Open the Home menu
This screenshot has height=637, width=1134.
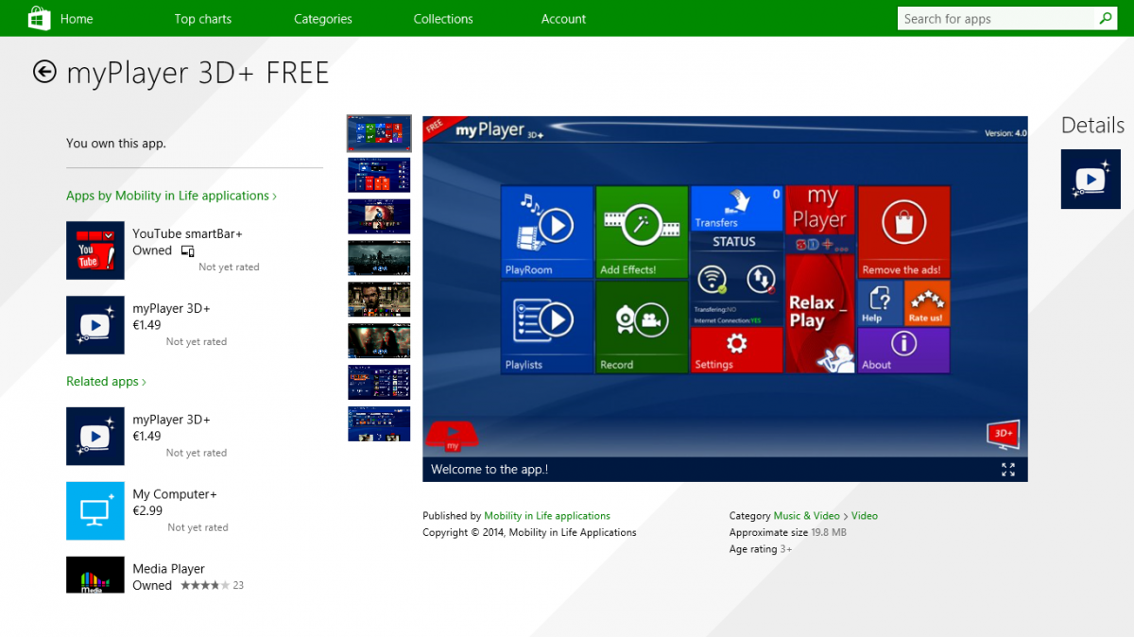pyautogui.click(x=77, y=19)
